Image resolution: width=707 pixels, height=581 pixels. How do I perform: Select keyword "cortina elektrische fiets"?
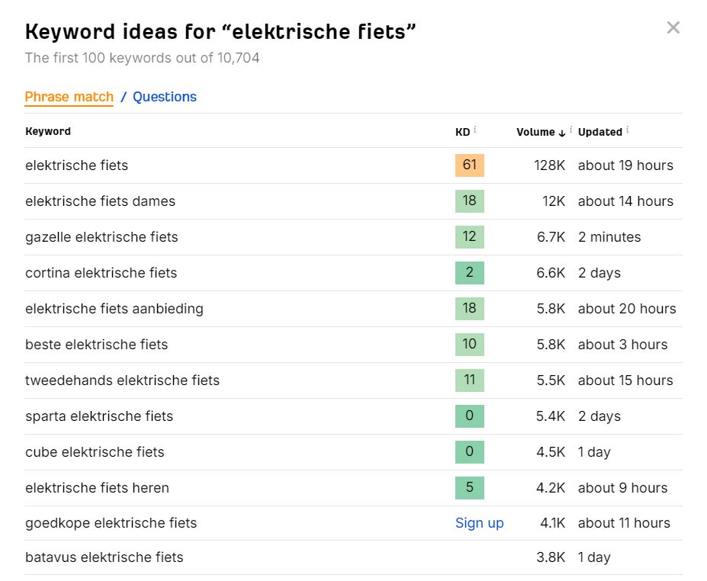[x=101, y=273]
